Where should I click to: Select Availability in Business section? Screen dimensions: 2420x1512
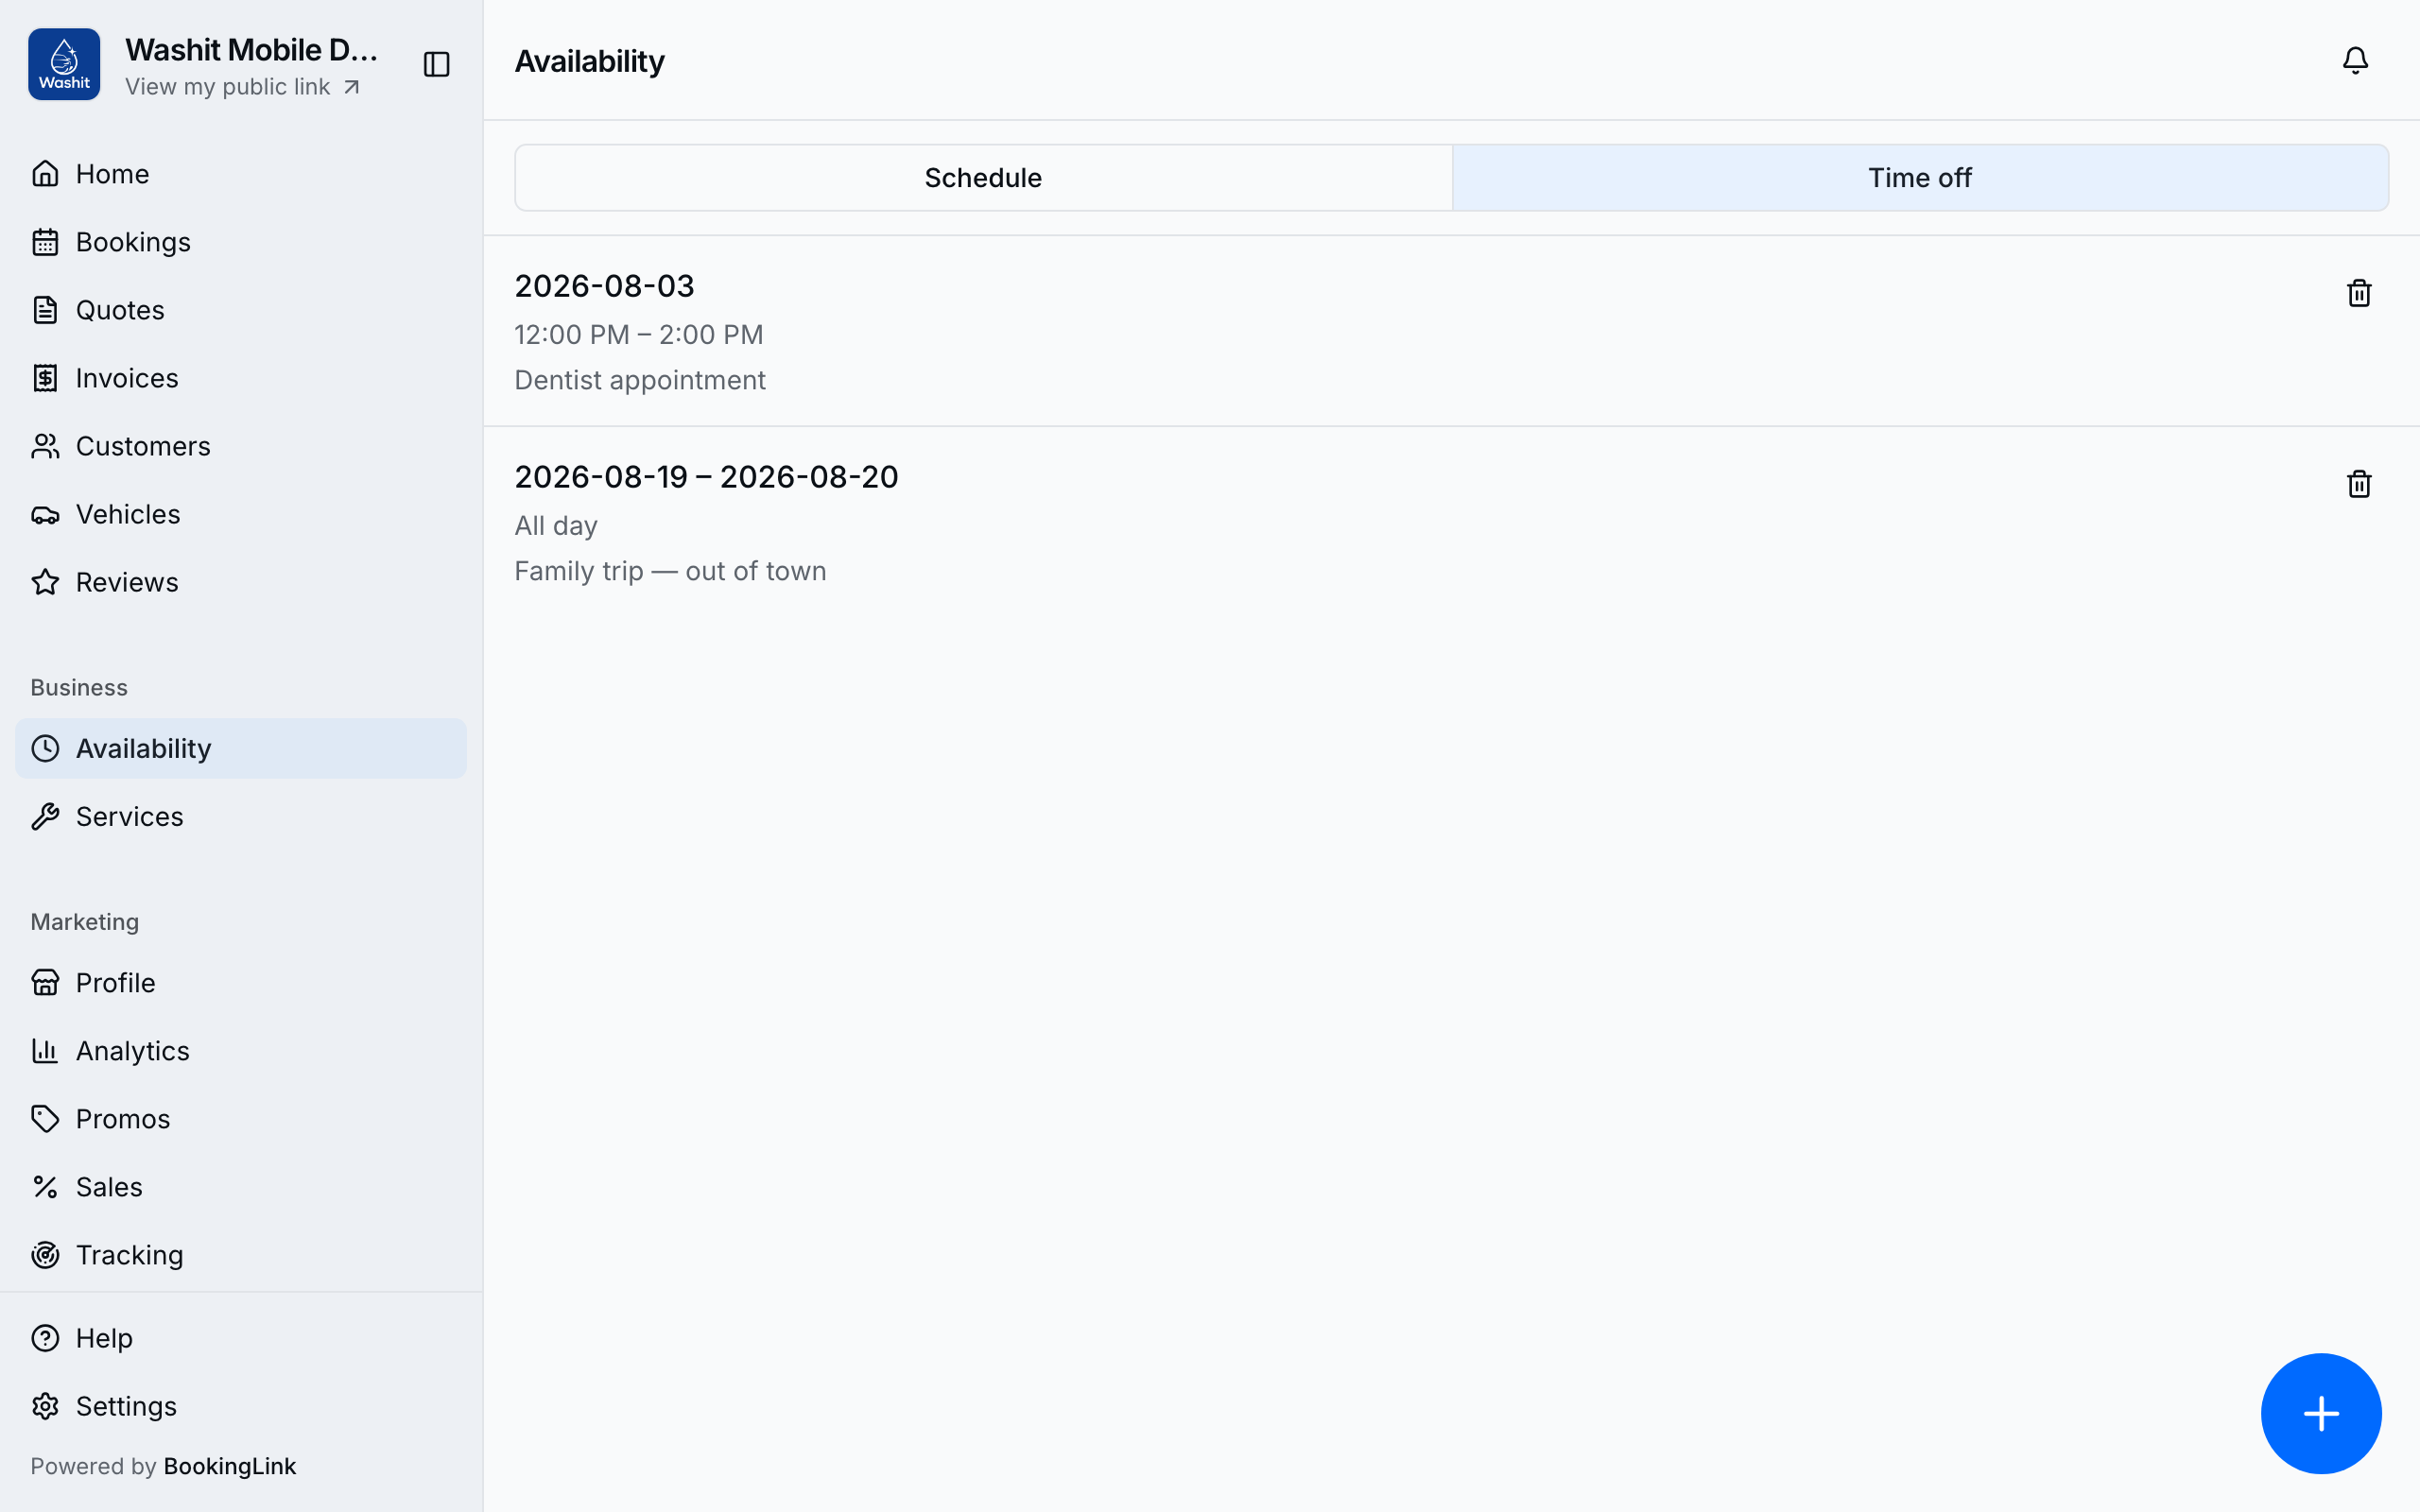pos(241,748)
